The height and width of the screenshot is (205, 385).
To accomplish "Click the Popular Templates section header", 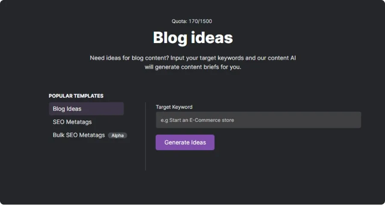I will coord(76,96).
